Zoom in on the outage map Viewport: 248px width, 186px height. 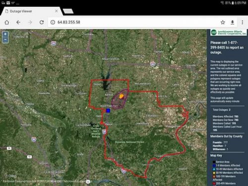pos(5,34)
